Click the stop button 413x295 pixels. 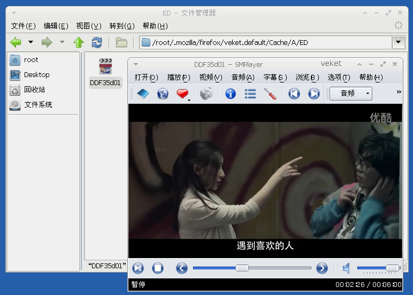(x=158, y=268)
